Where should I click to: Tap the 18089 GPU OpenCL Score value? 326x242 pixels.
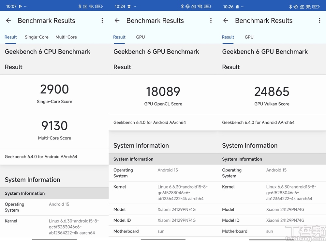point(163,92)
